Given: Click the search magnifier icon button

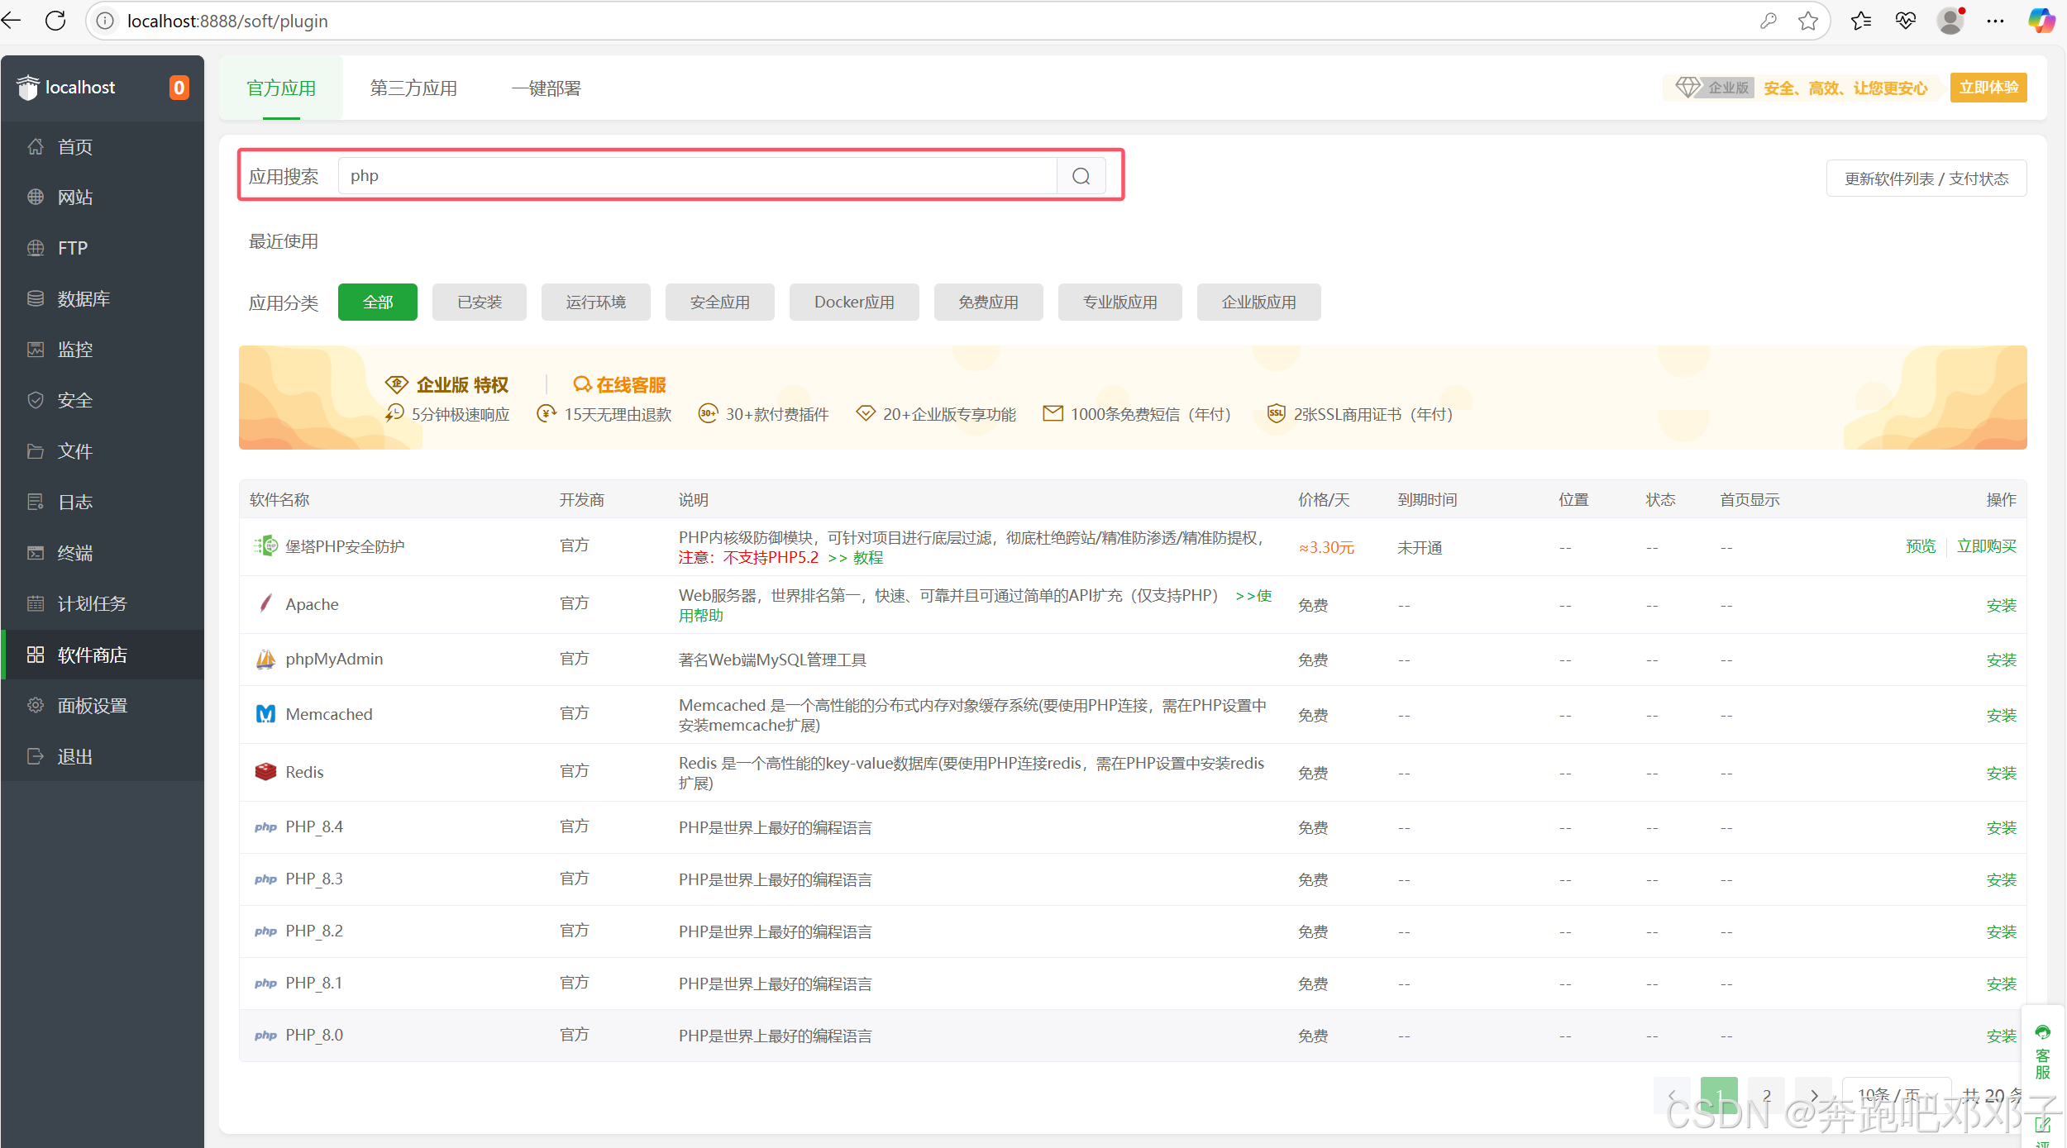Looking at the screenshot, I should [x=1081, y=176].
